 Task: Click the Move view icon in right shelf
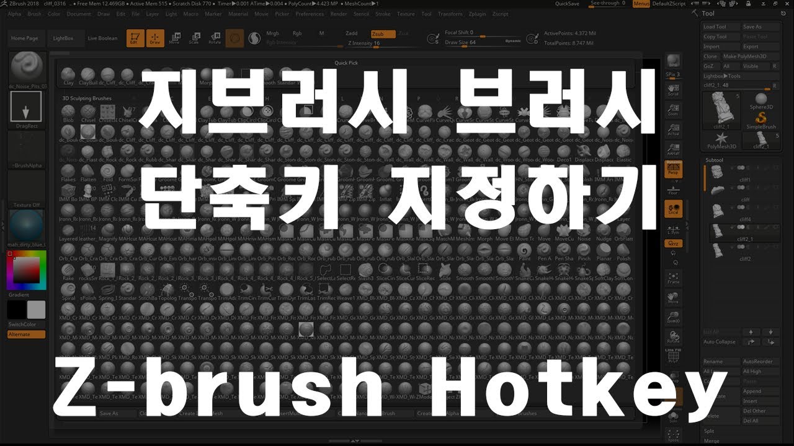click(x=672, y=298)
